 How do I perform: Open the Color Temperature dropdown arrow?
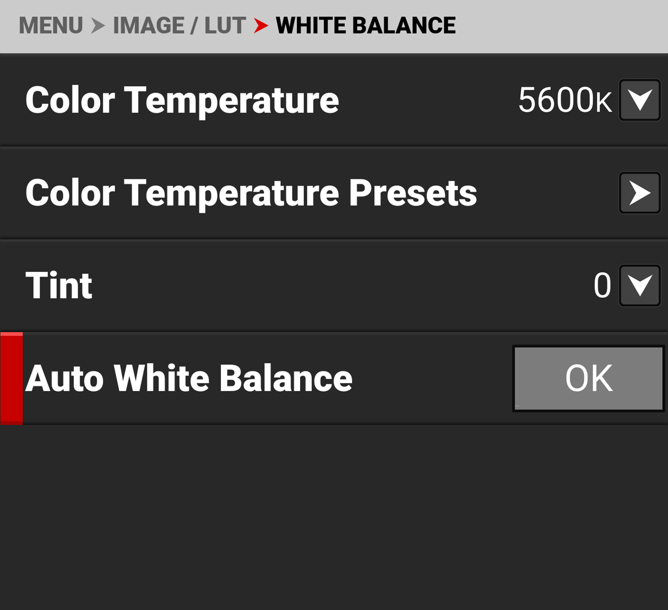[x=639, y=100]
